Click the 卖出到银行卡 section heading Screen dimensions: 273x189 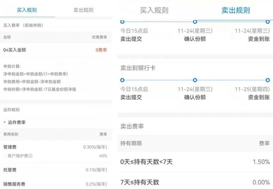coord(138,68)
